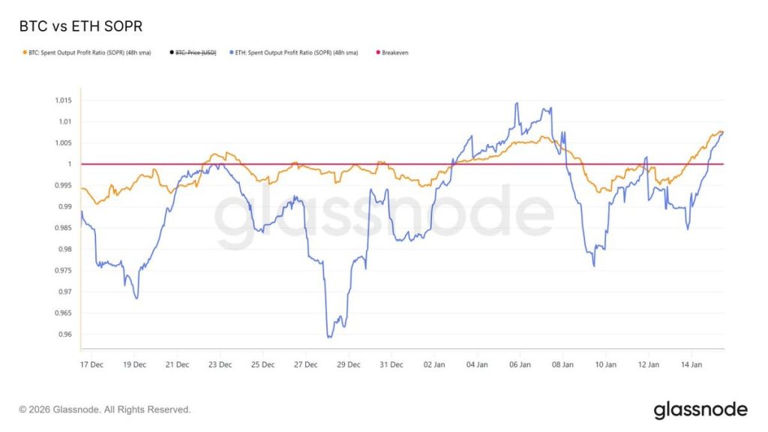This screenshot has width=768, height=432.
Task: Click the Glassnode copyright notice
Action: click(105, 409)
